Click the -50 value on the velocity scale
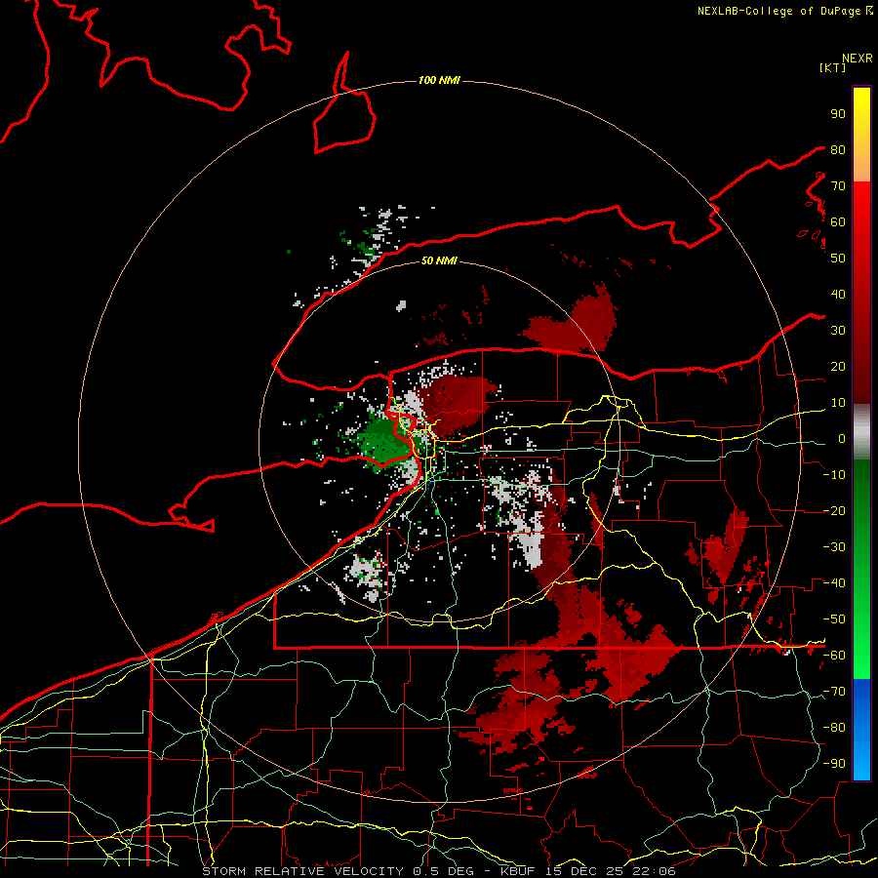 pyautogui.click(x=834, y=619)
